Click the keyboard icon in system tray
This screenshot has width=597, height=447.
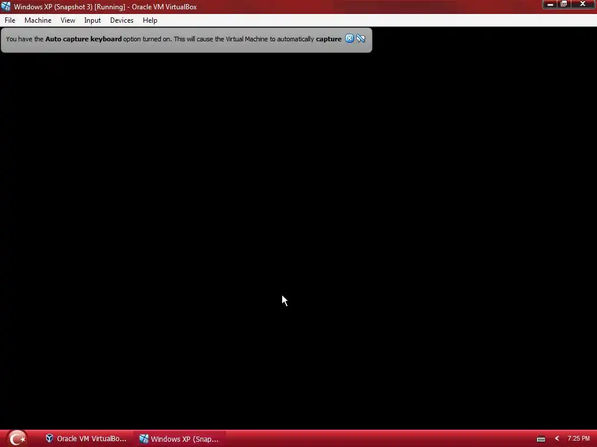click(540, 439)
